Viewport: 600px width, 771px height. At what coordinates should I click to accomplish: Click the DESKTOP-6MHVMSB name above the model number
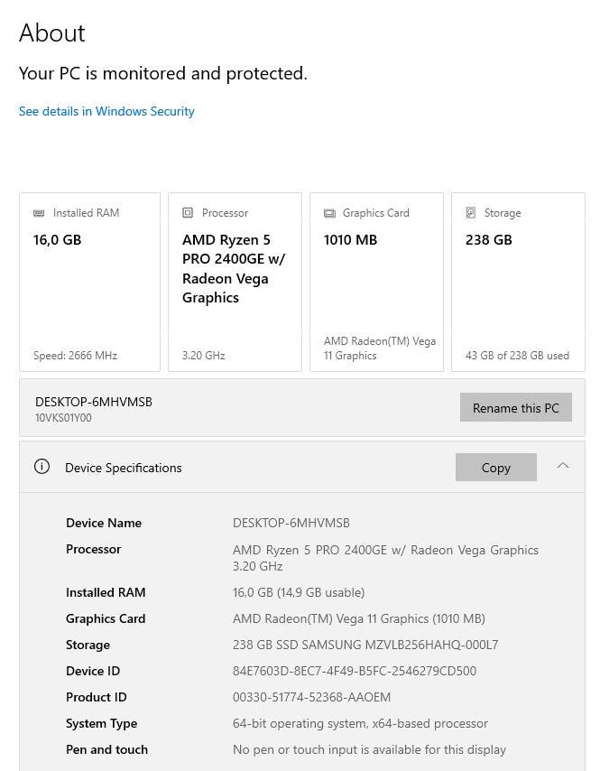point(94,402)
